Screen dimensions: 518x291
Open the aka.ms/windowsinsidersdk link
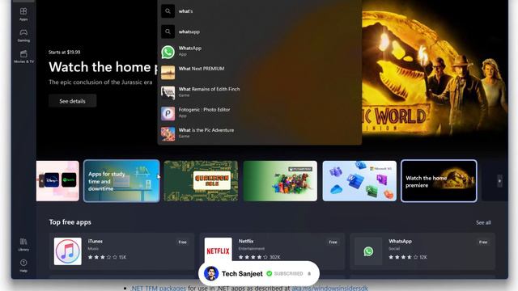click(329, 288)
